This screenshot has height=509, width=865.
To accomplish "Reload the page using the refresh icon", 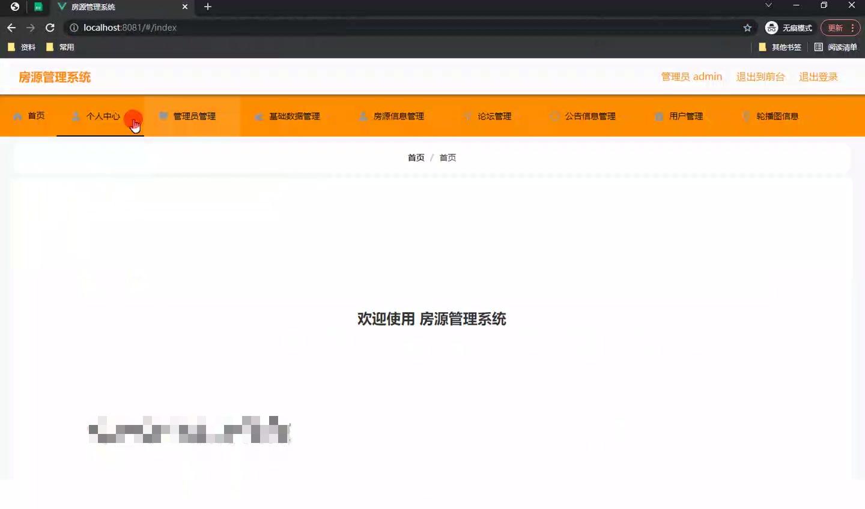I will click(50, 27).
